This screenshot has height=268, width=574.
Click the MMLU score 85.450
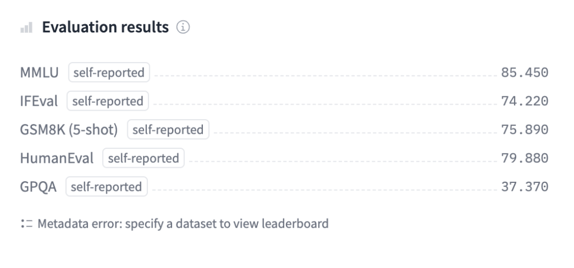(x=524, y=73)
